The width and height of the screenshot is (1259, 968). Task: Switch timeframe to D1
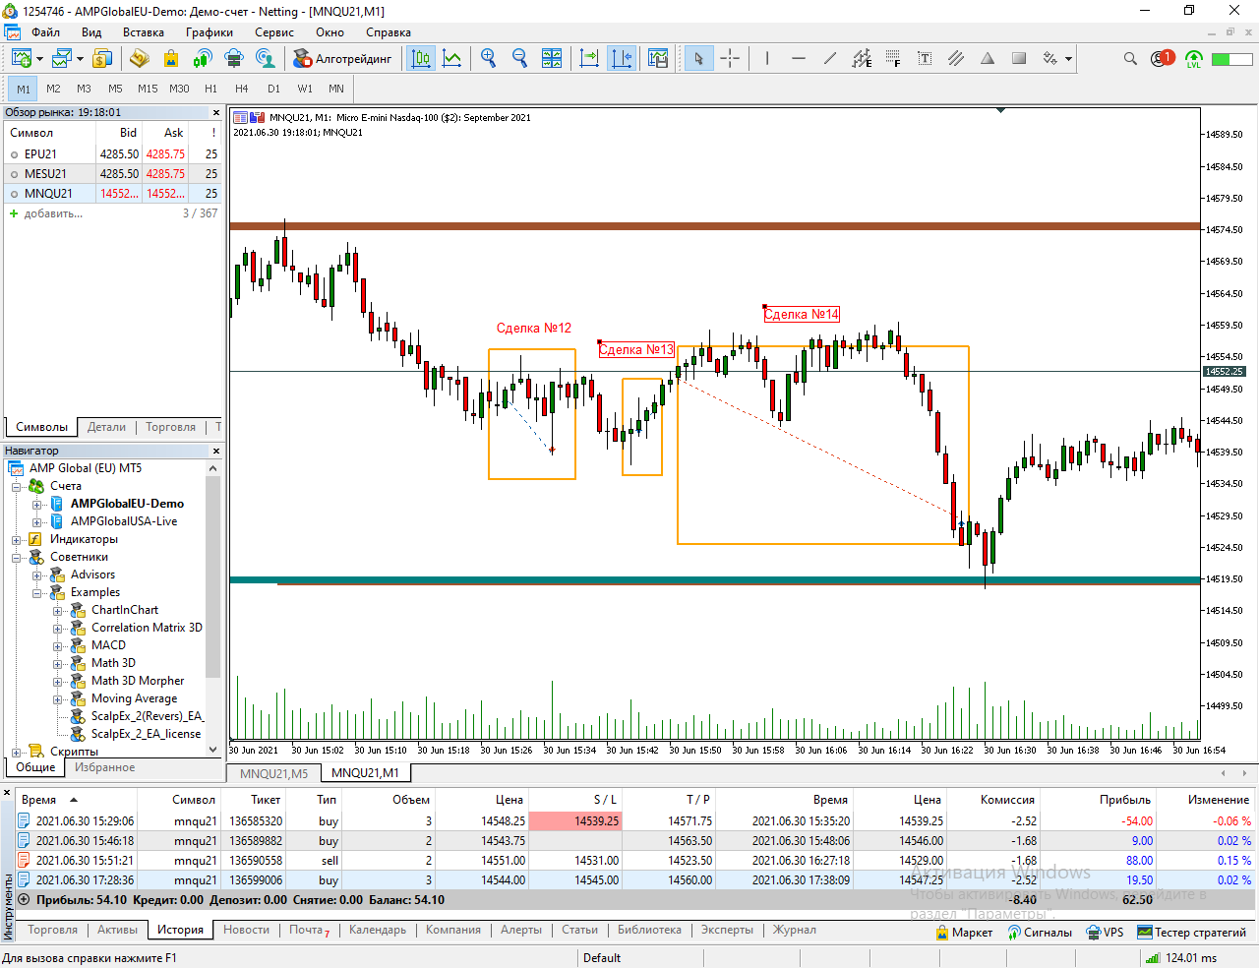pyautogui.click(x=273, y=89)
